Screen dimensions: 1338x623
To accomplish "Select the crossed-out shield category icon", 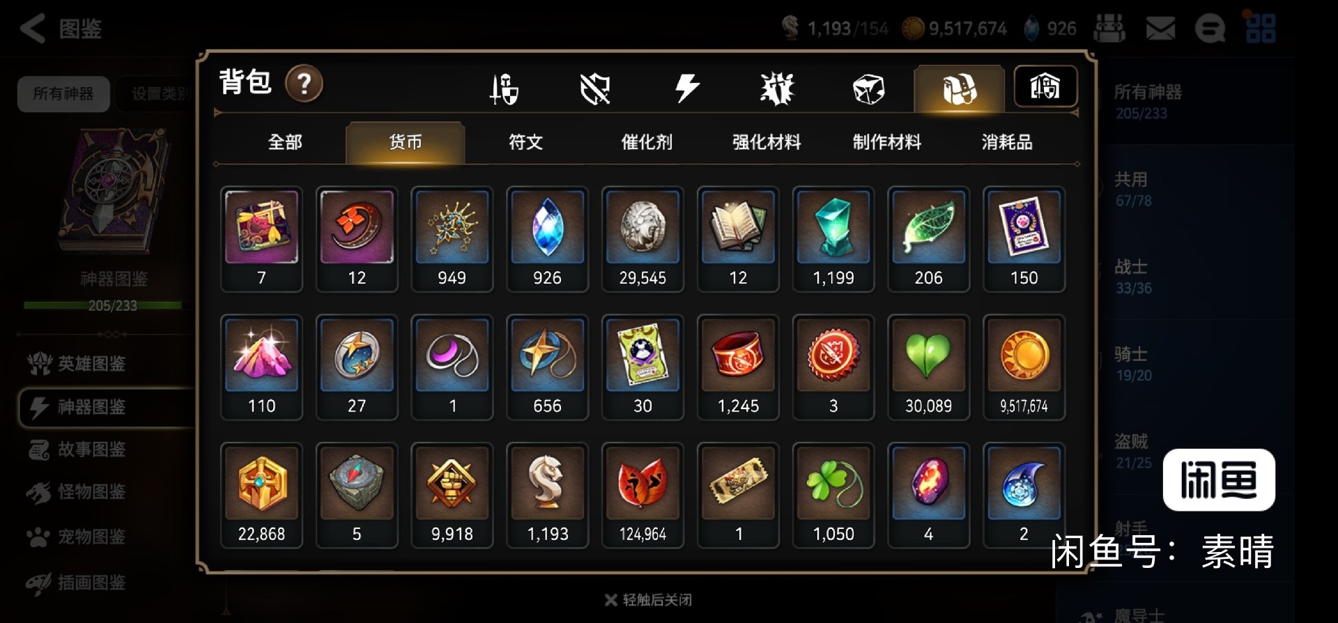I will (x=595, y=89).
